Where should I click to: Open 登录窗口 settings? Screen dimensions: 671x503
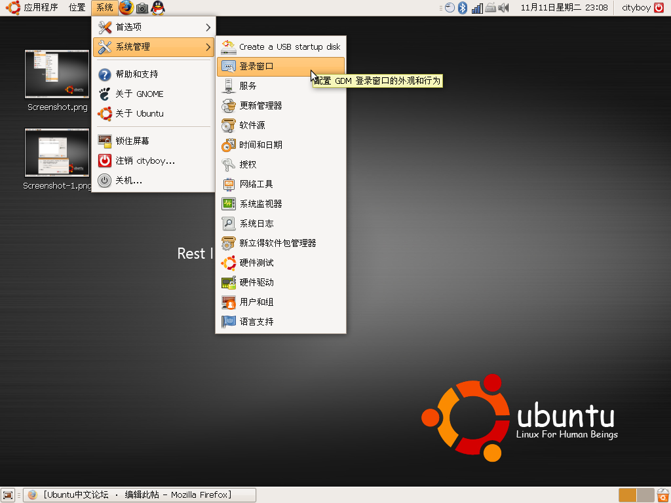(x=281, y=66)
